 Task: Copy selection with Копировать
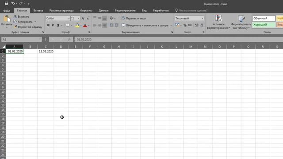click(23, 22)
